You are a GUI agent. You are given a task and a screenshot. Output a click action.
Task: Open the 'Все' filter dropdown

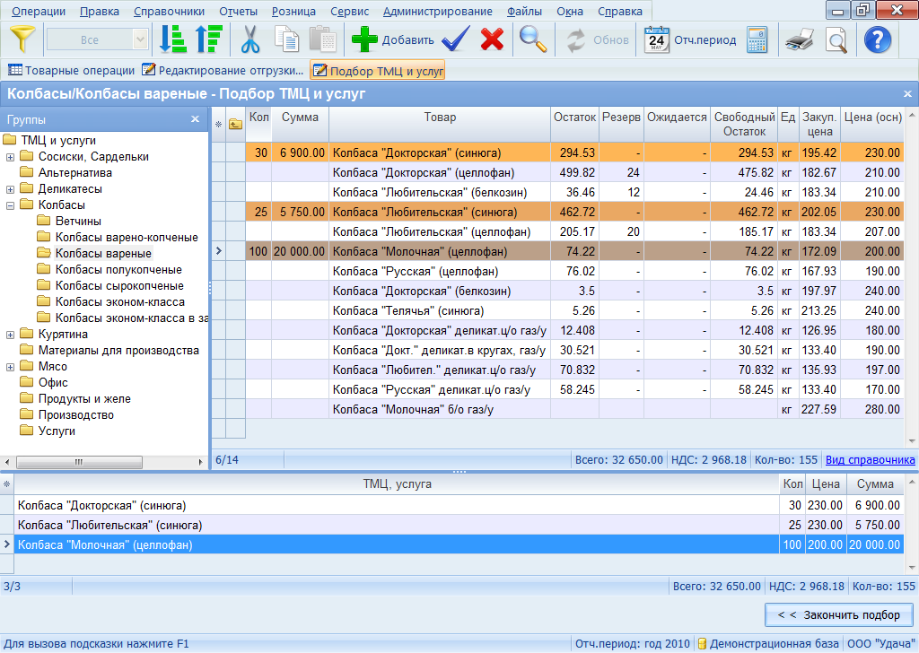pos(140,40)
